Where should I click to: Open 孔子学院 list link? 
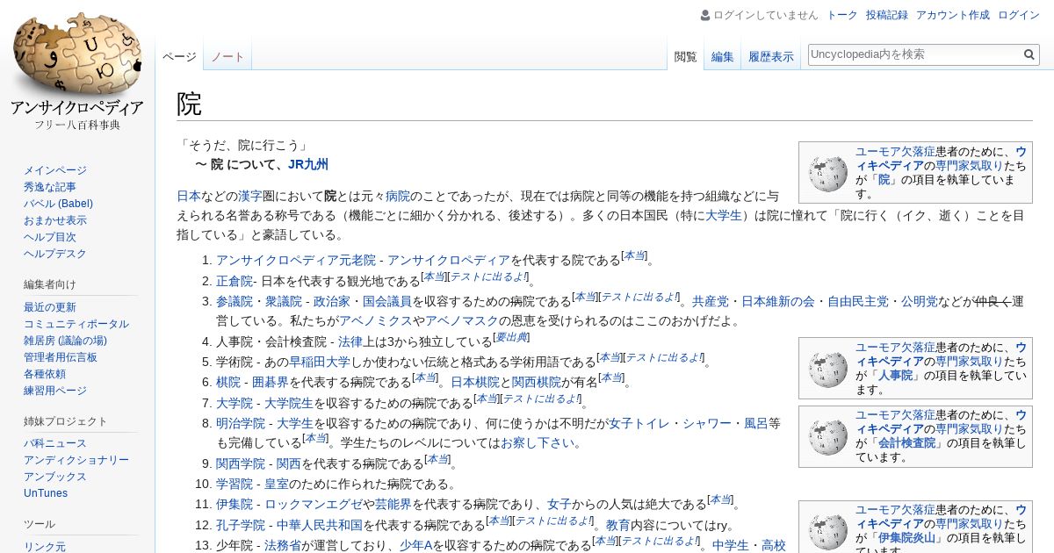pos(241,525)
